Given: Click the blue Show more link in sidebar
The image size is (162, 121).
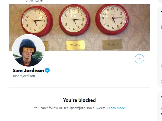Looking at the screenshot, I should (161, 81).
